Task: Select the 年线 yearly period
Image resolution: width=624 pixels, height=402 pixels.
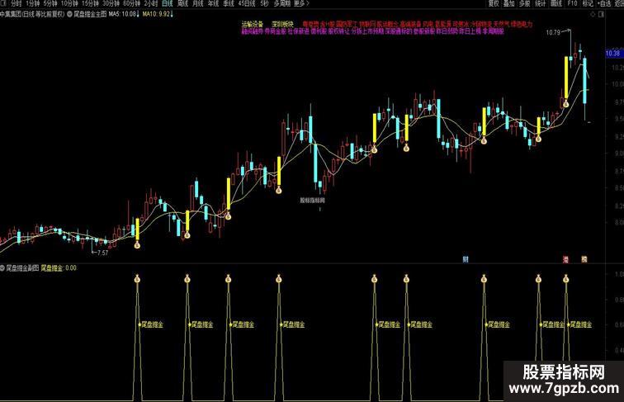Action: coord(213,3)
